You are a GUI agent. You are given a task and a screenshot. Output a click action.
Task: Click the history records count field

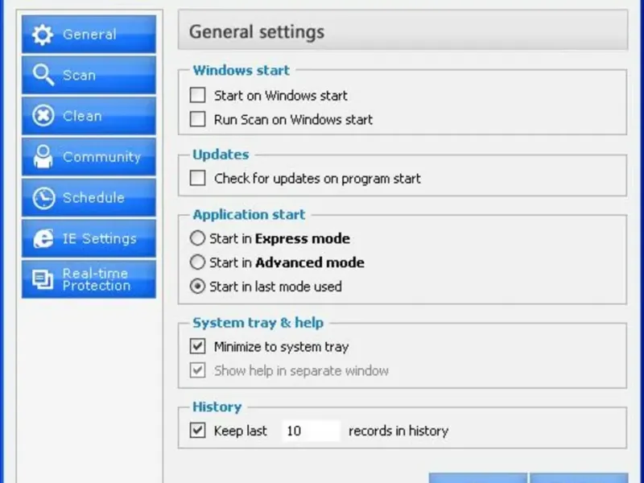point(312,431)
